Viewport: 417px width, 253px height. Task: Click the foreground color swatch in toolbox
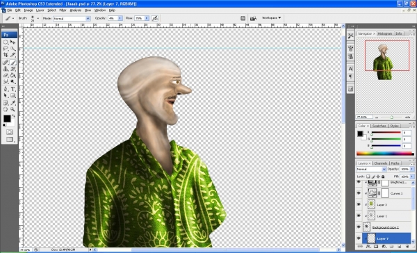tap(7, 118)
